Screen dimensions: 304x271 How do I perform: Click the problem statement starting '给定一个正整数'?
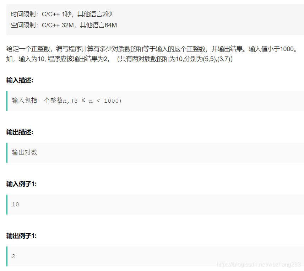[x=152, y=49]
